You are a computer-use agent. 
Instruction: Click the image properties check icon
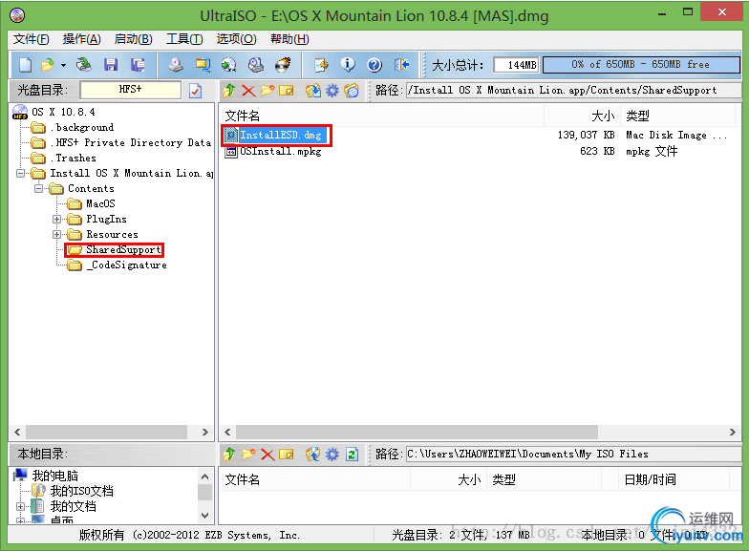point(195,90)
